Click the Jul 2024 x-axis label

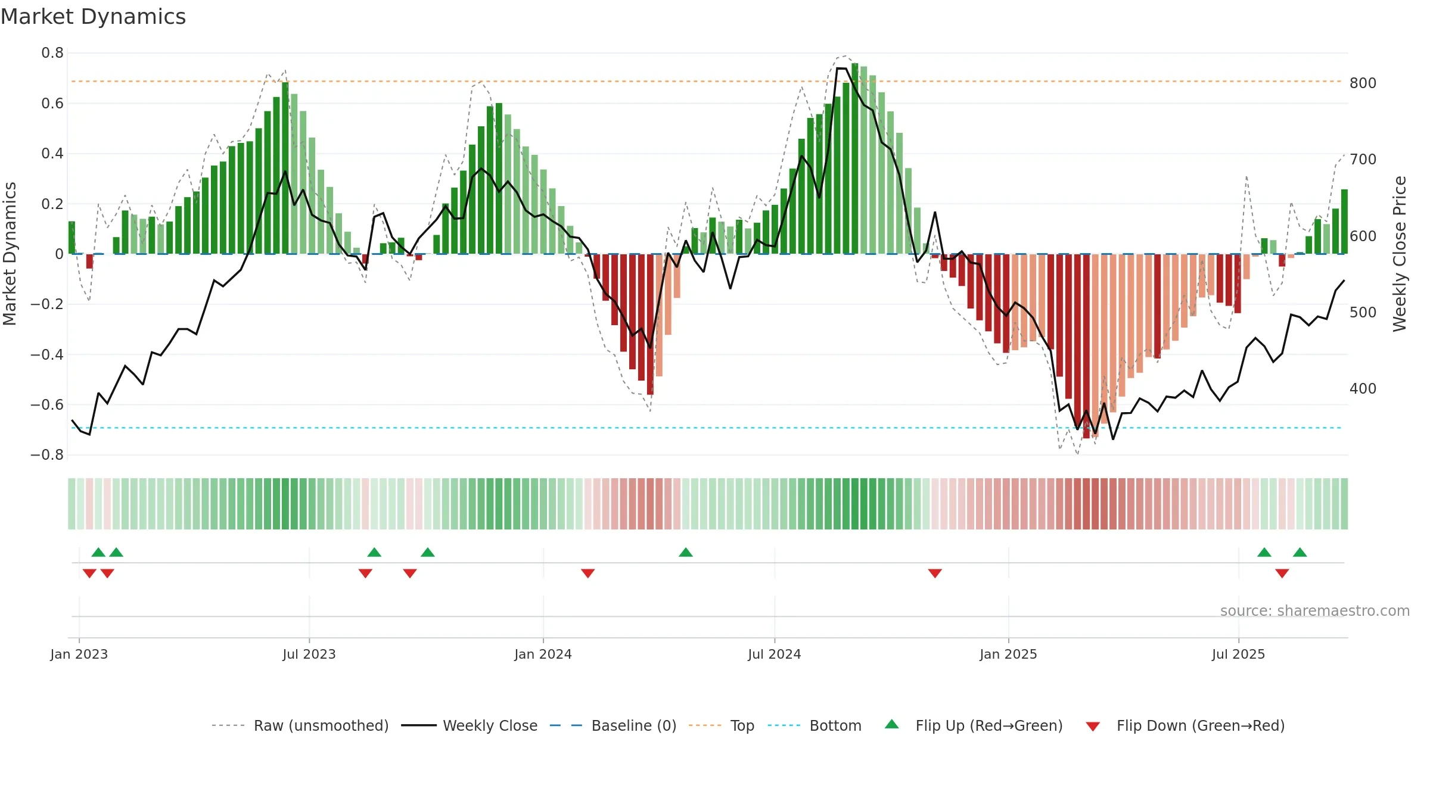point(775,654)
